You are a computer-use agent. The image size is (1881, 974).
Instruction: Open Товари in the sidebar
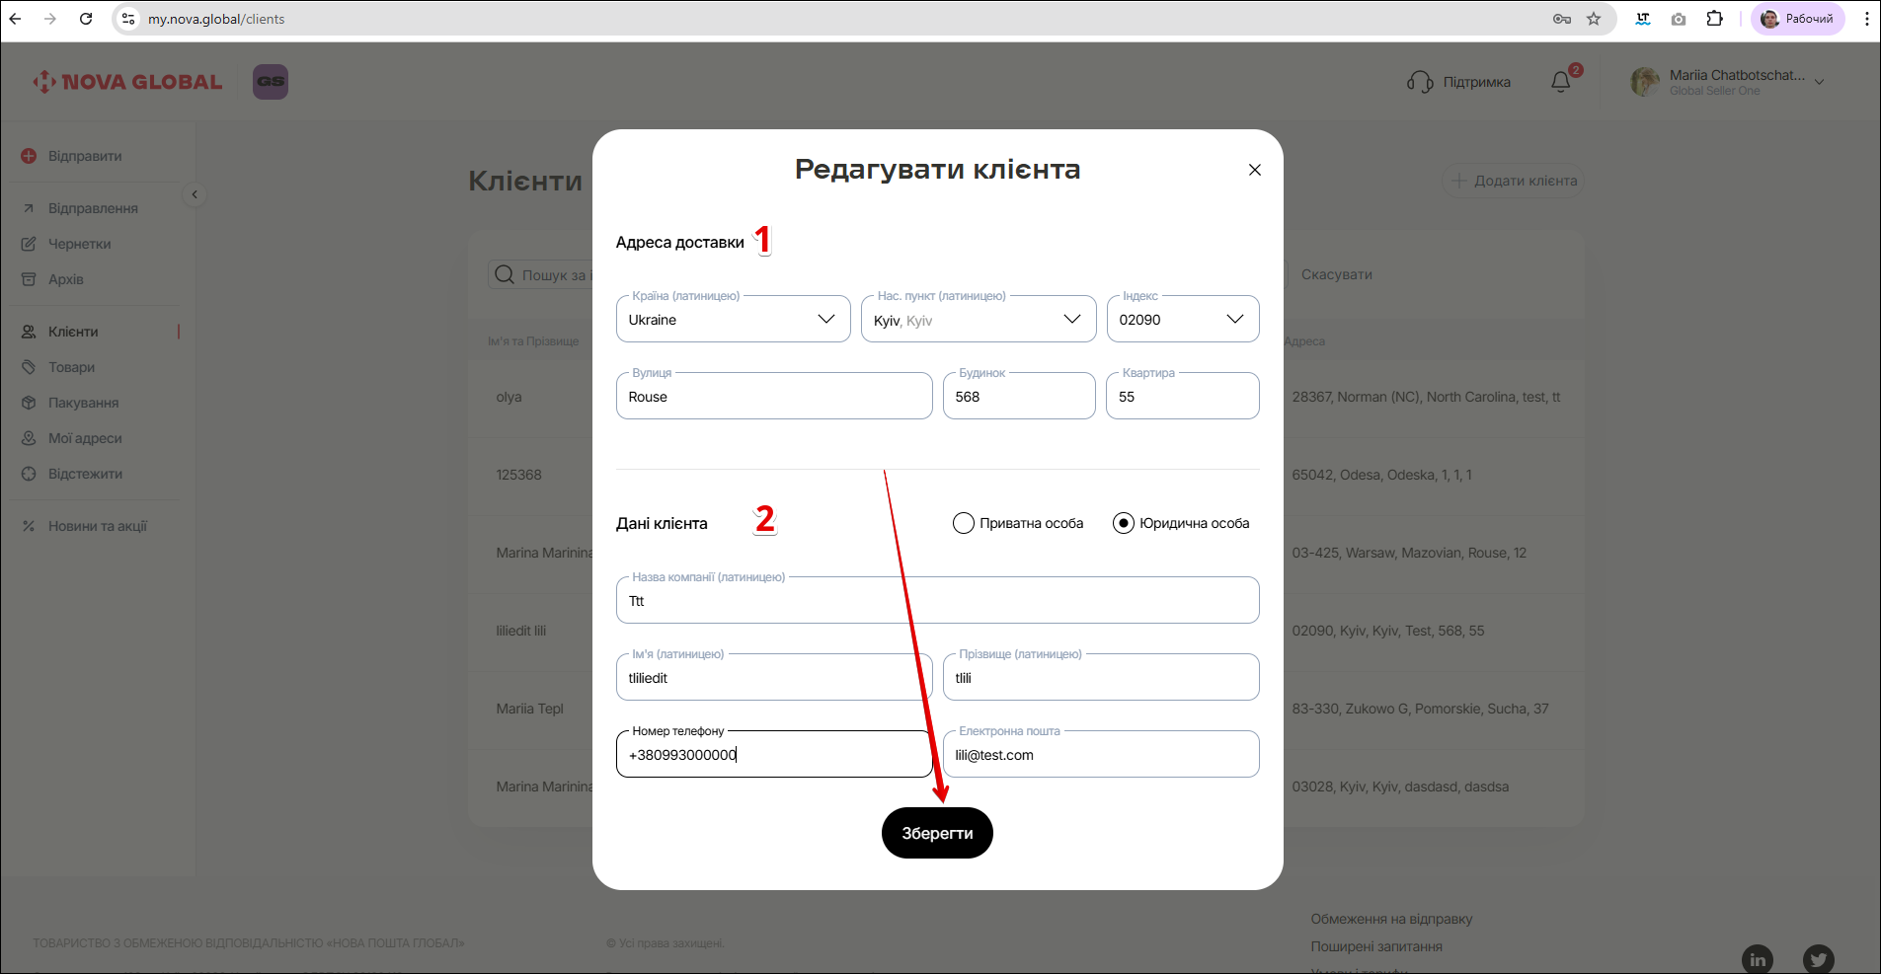[x=59, y=367]
